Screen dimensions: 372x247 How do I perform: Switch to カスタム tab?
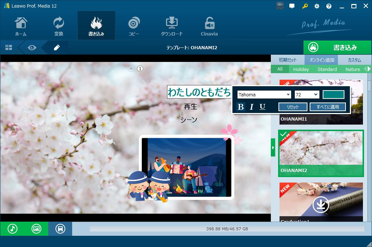click(x=354, y=60)
